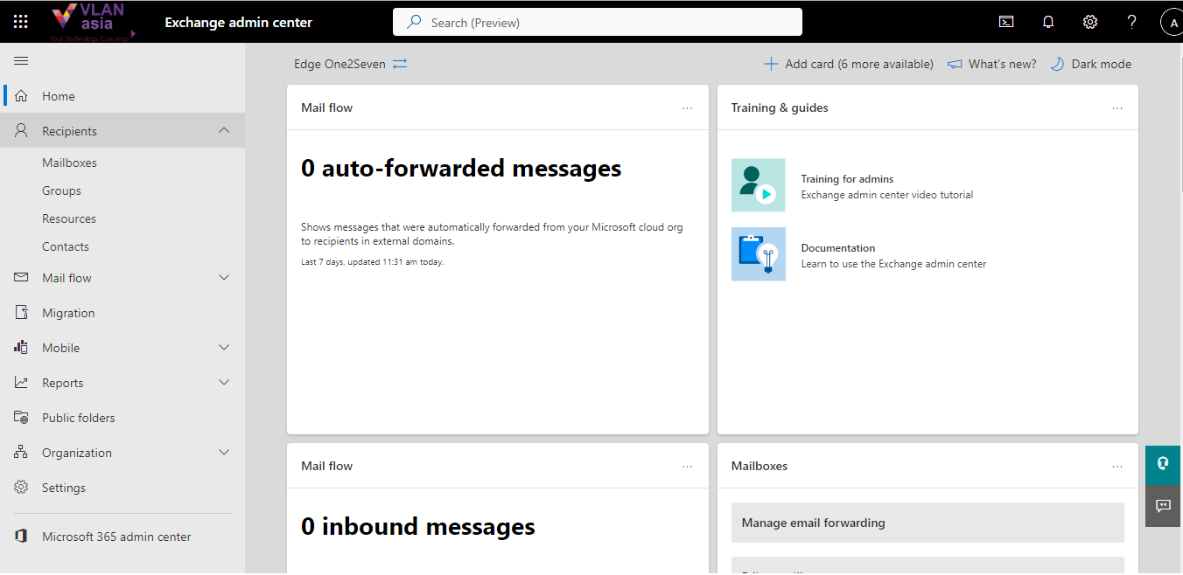Open Training for admins link
The height and width of the screenshot is (575, 1183).
(847, 179)
